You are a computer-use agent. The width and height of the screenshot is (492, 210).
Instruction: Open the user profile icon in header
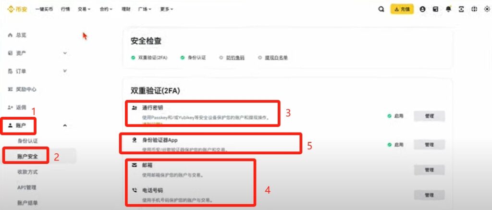pyautogui.click(x=422, y=10)
